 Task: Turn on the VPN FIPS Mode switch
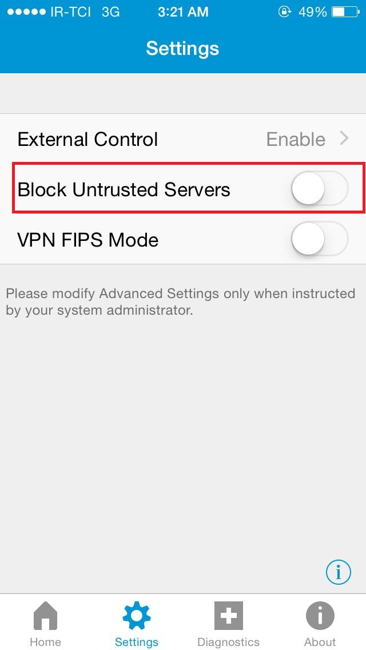(319, 239)
